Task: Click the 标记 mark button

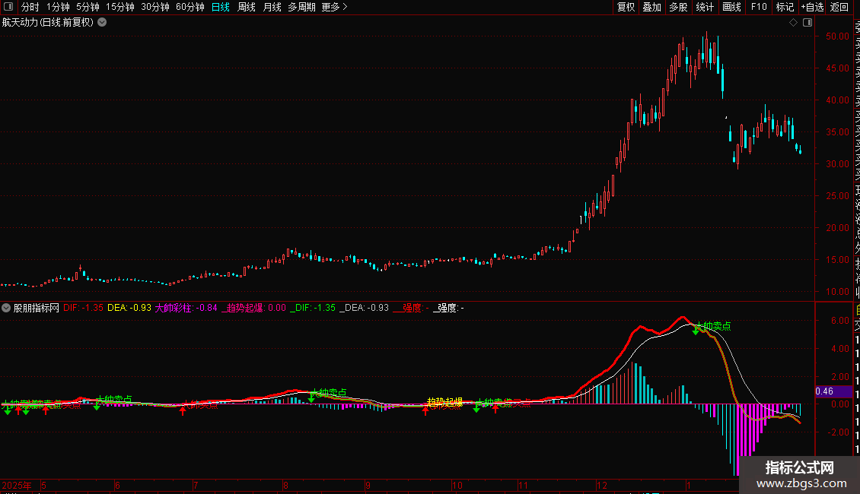Action: [785, 7]
